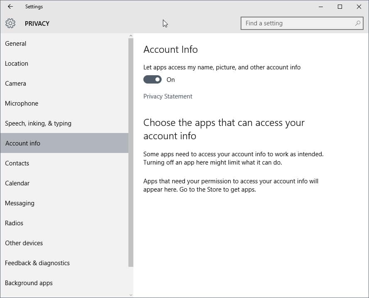Viewport: 369px width, 298px height.
Task: Switch to Calendar privacy page
Action: click(x=17, y=183)
